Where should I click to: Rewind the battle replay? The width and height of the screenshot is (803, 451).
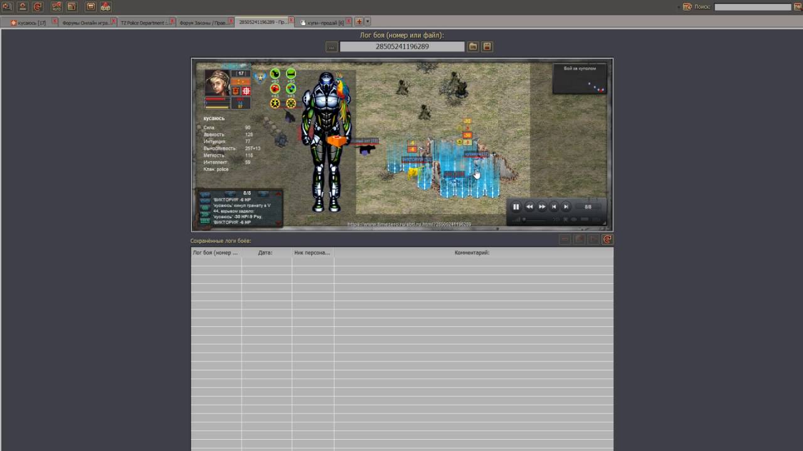point(529,207)
